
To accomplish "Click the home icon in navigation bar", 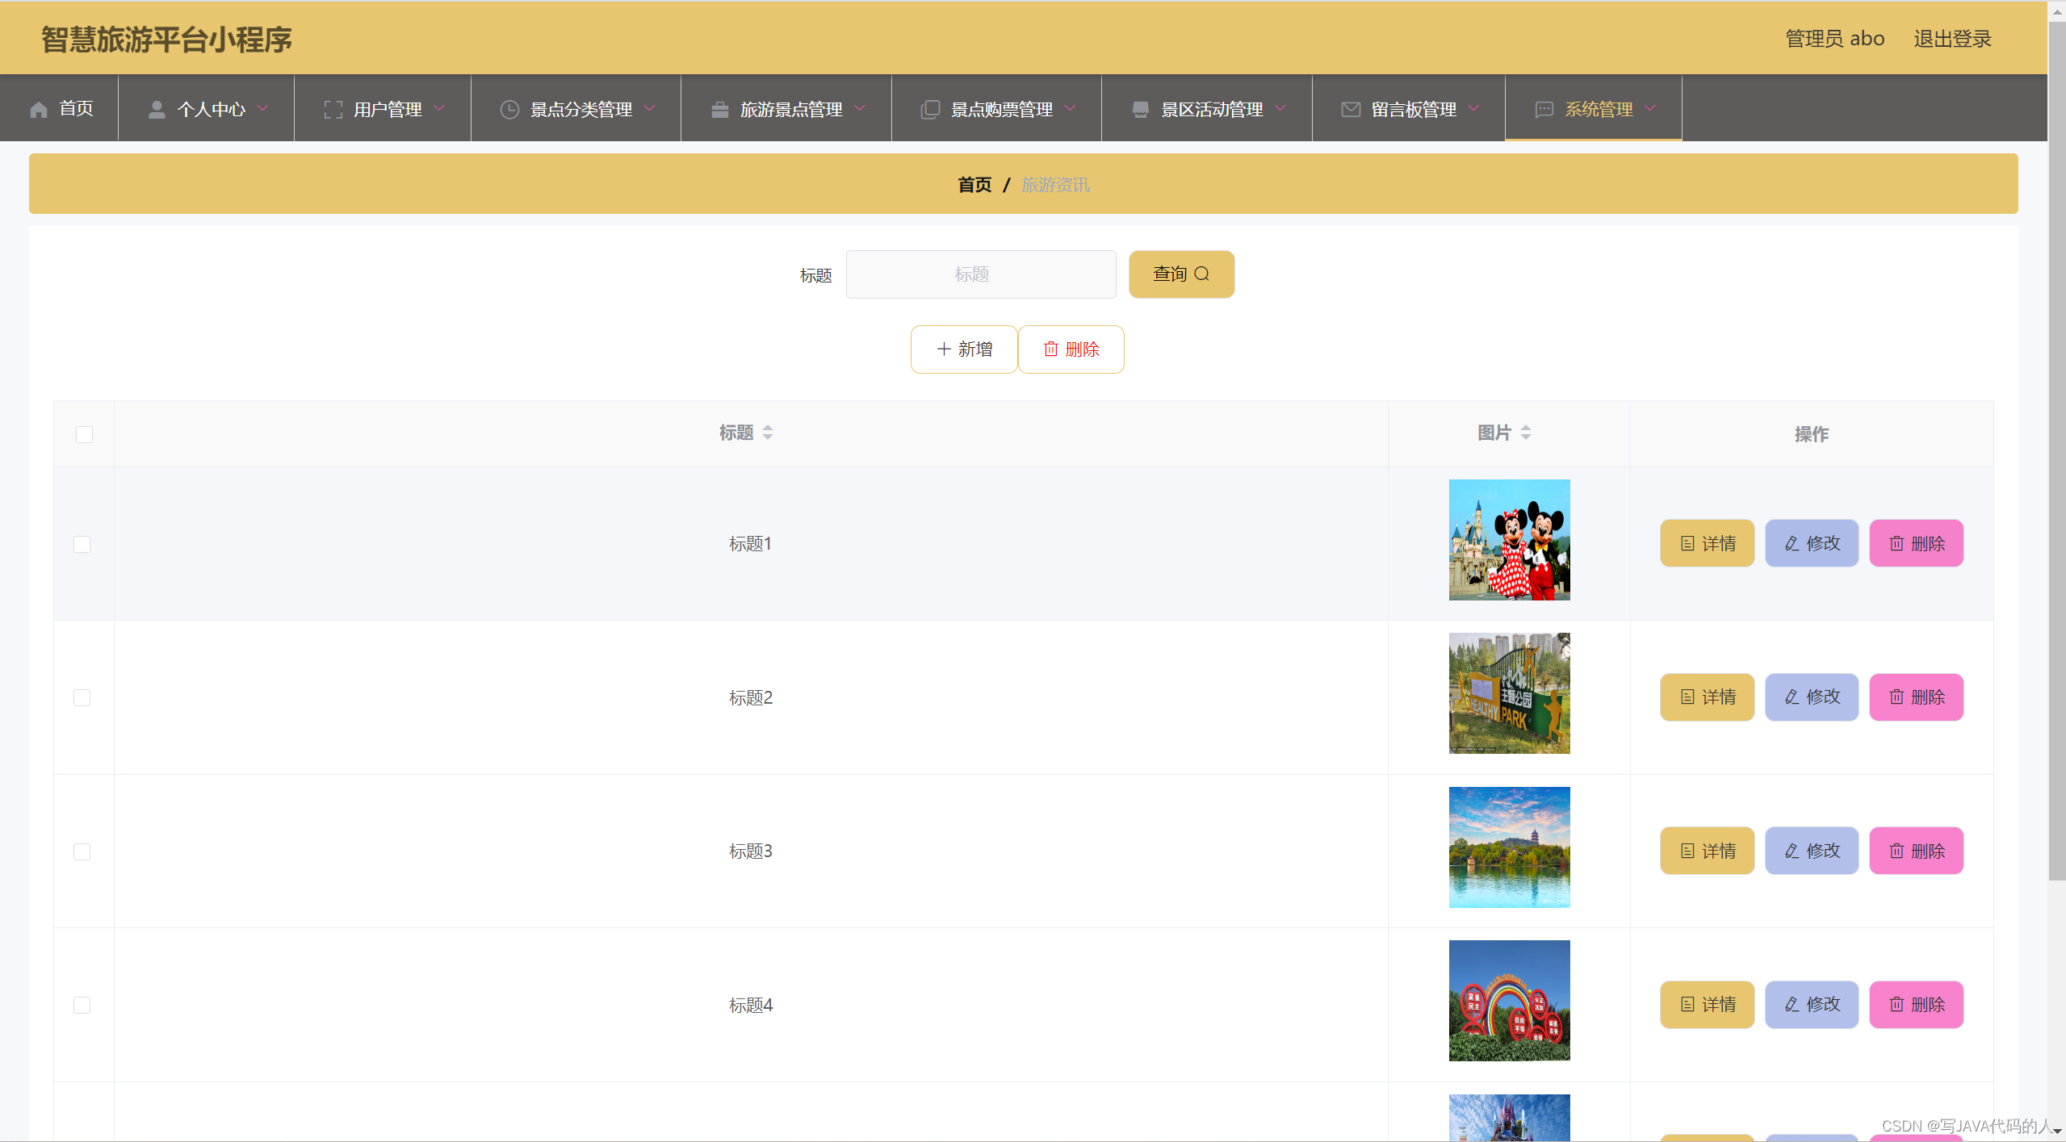I will click(38, 109).
